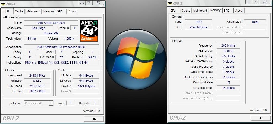Click the Core Speed value 2418.4 MHz
The image size is (273, 124).
37,76
